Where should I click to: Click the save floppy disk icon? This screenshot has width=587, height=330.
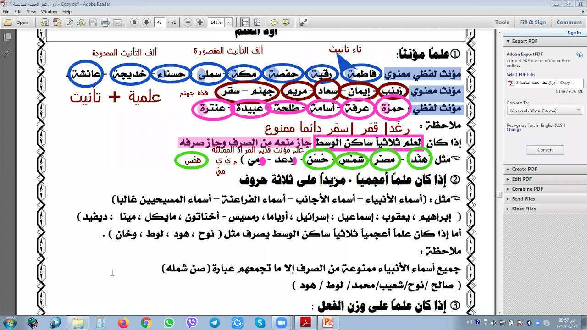(x=93, y=22)
